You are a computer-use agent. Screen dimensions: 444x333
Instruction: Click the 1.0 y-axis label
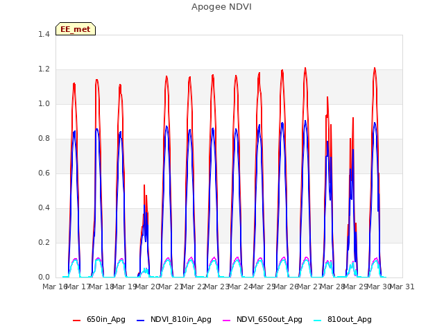(44, 103)
